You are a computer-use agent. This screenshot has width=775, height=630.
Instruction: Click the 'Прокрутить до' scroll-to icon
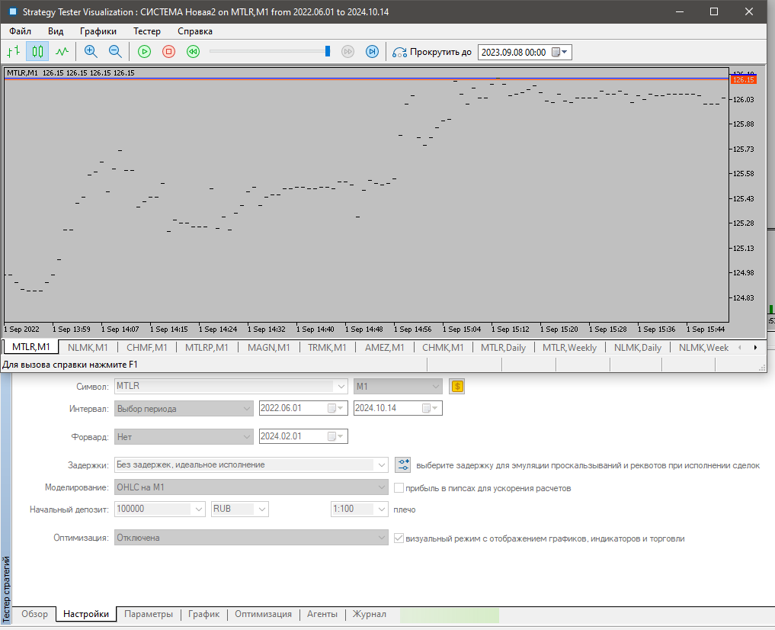point(399,52)
